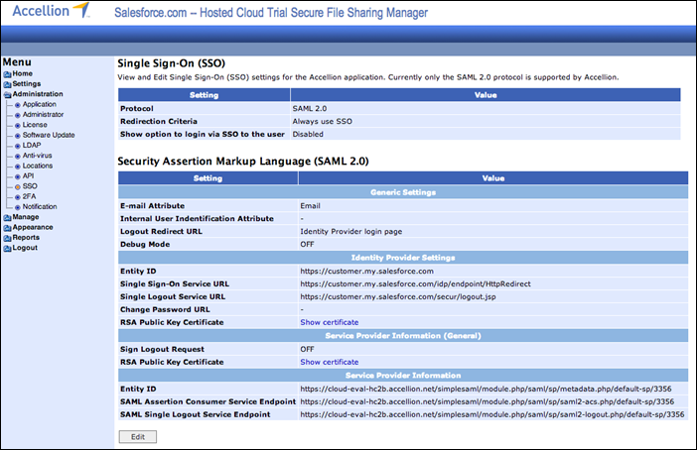The image size is (697, 450).
Task: Go to the License page
Action: (35, 125)
